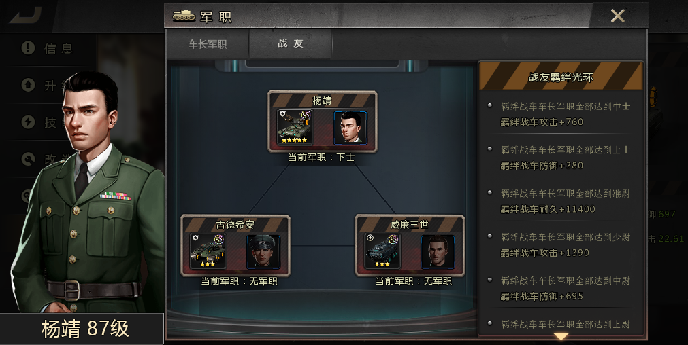Select the 中尉 defense +695 aura entry
The image size is (688, 345).
[x=561, y=288]
